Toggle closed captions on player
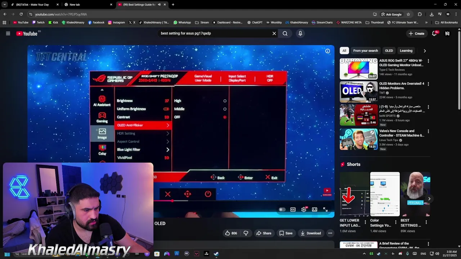 click(293, 209)
